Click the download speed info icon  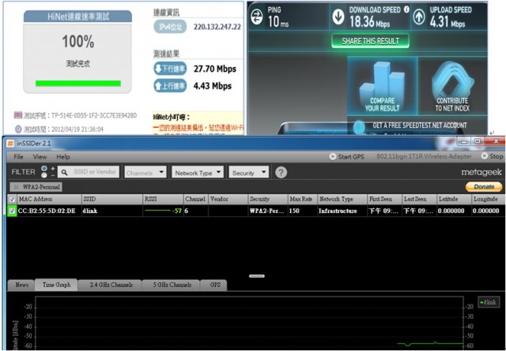[x=406, y=9]
